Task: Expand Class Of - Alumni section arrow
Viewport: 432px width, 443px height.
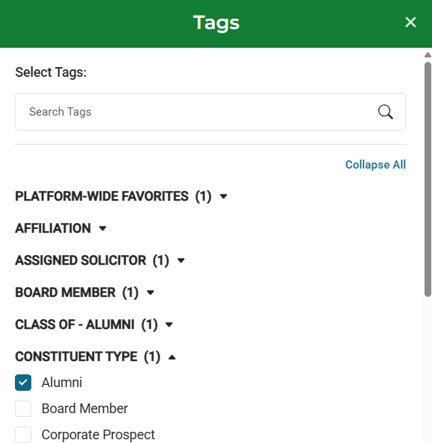Action: pos(169,324)
